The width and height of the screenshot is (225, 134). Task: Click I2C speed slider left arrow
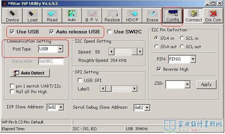tap(111, 52)
